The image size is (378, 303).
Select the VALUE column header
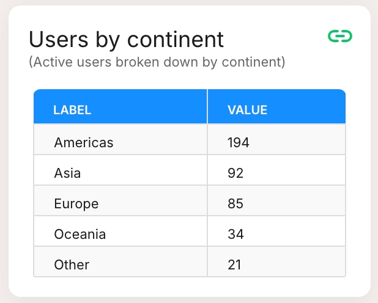(247, 110)
